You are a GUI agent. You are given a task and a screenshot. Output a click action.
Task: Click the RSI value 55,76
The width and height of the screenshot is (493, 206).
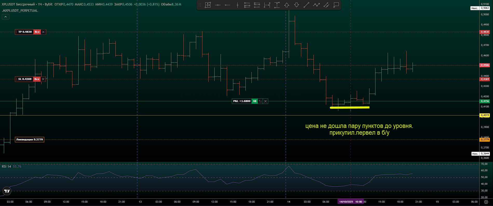coord(17,167)
